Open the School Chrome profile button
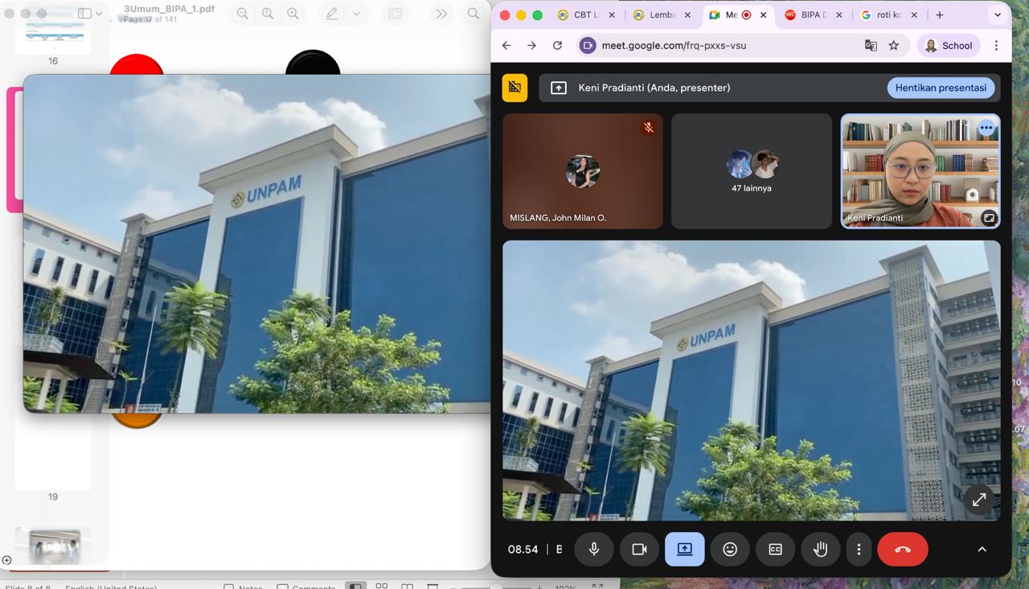This screenshot has height=589, width=1029. coord(949,46)
